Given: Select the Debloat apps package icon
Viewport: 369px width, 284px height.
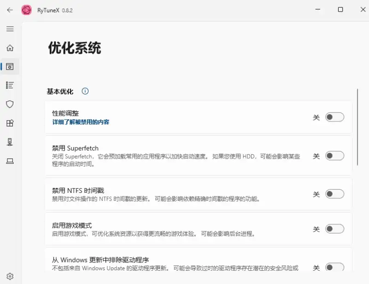Looking at the screenshot, I should [10, 123].
